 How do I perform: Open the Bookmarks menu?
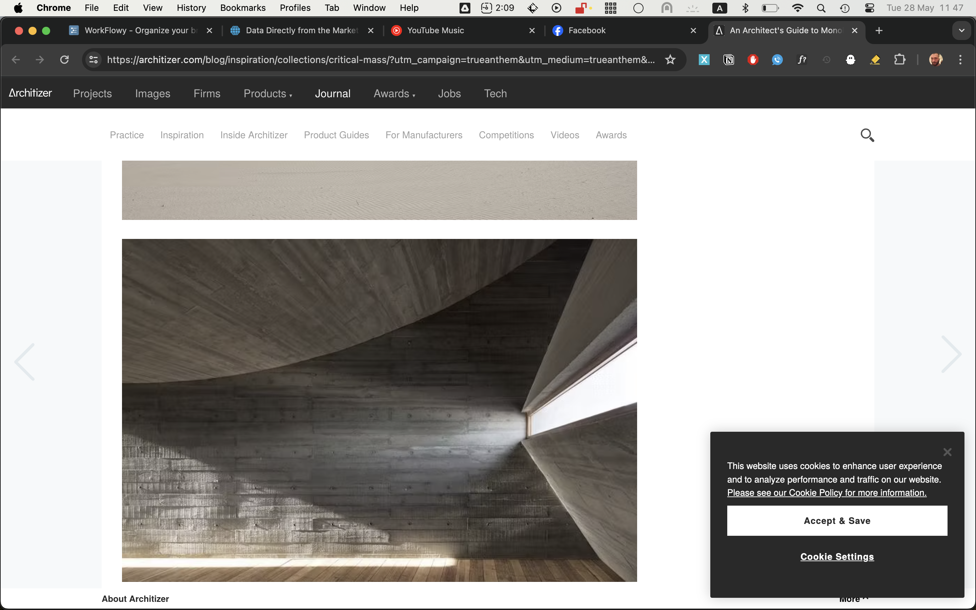243,8
